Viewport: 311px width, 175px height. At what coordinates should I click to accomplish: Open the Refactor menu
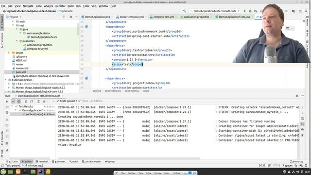point(60,6)
